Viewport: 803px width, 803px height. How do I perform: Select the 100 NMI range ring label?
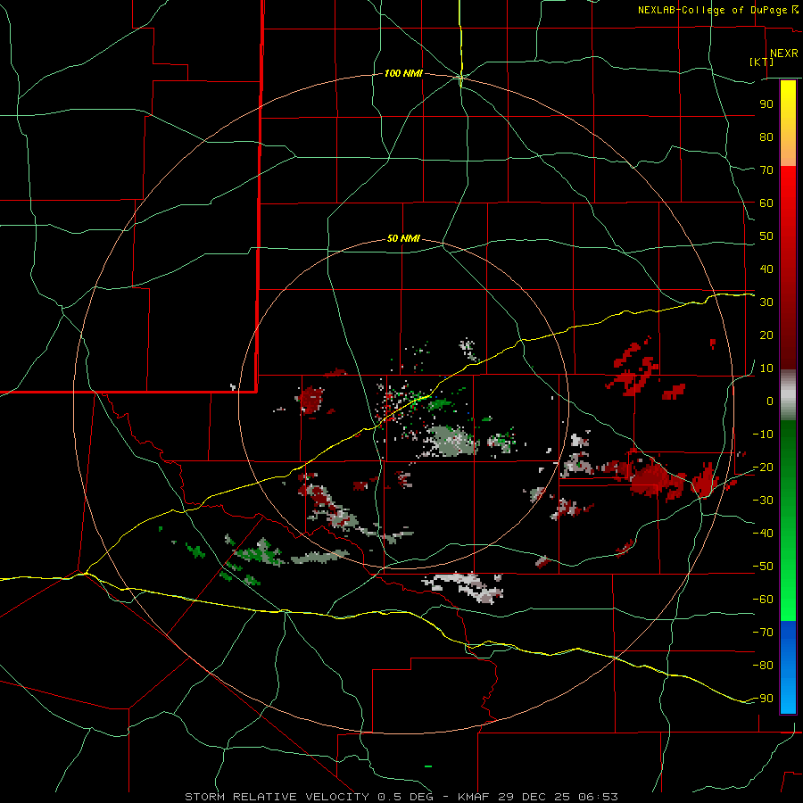coord(403,73)
